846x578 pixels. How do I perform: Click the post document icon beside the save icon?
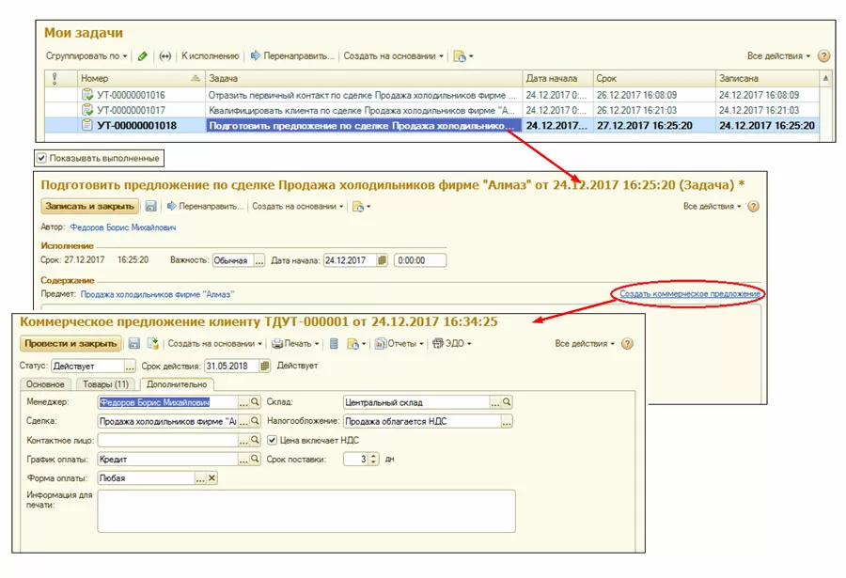click(x=152, y=344)
